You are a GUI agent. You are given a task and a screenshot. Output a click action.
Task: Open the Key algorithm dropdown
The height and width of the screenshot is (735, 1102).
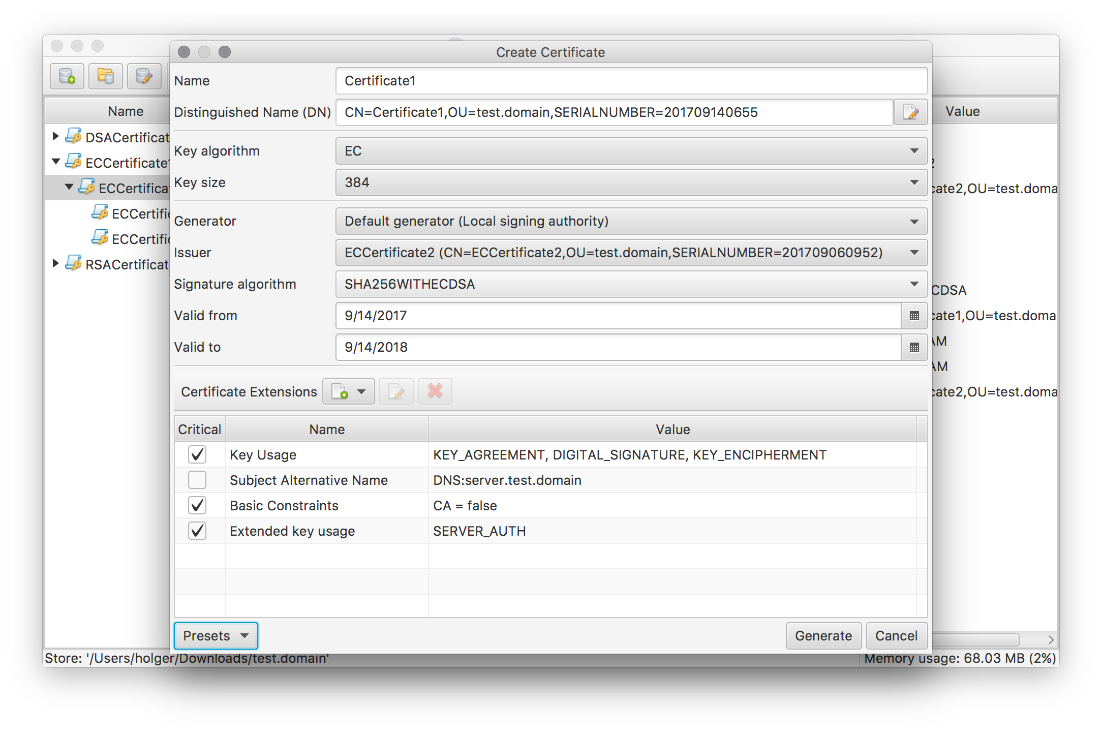(631, 151)
